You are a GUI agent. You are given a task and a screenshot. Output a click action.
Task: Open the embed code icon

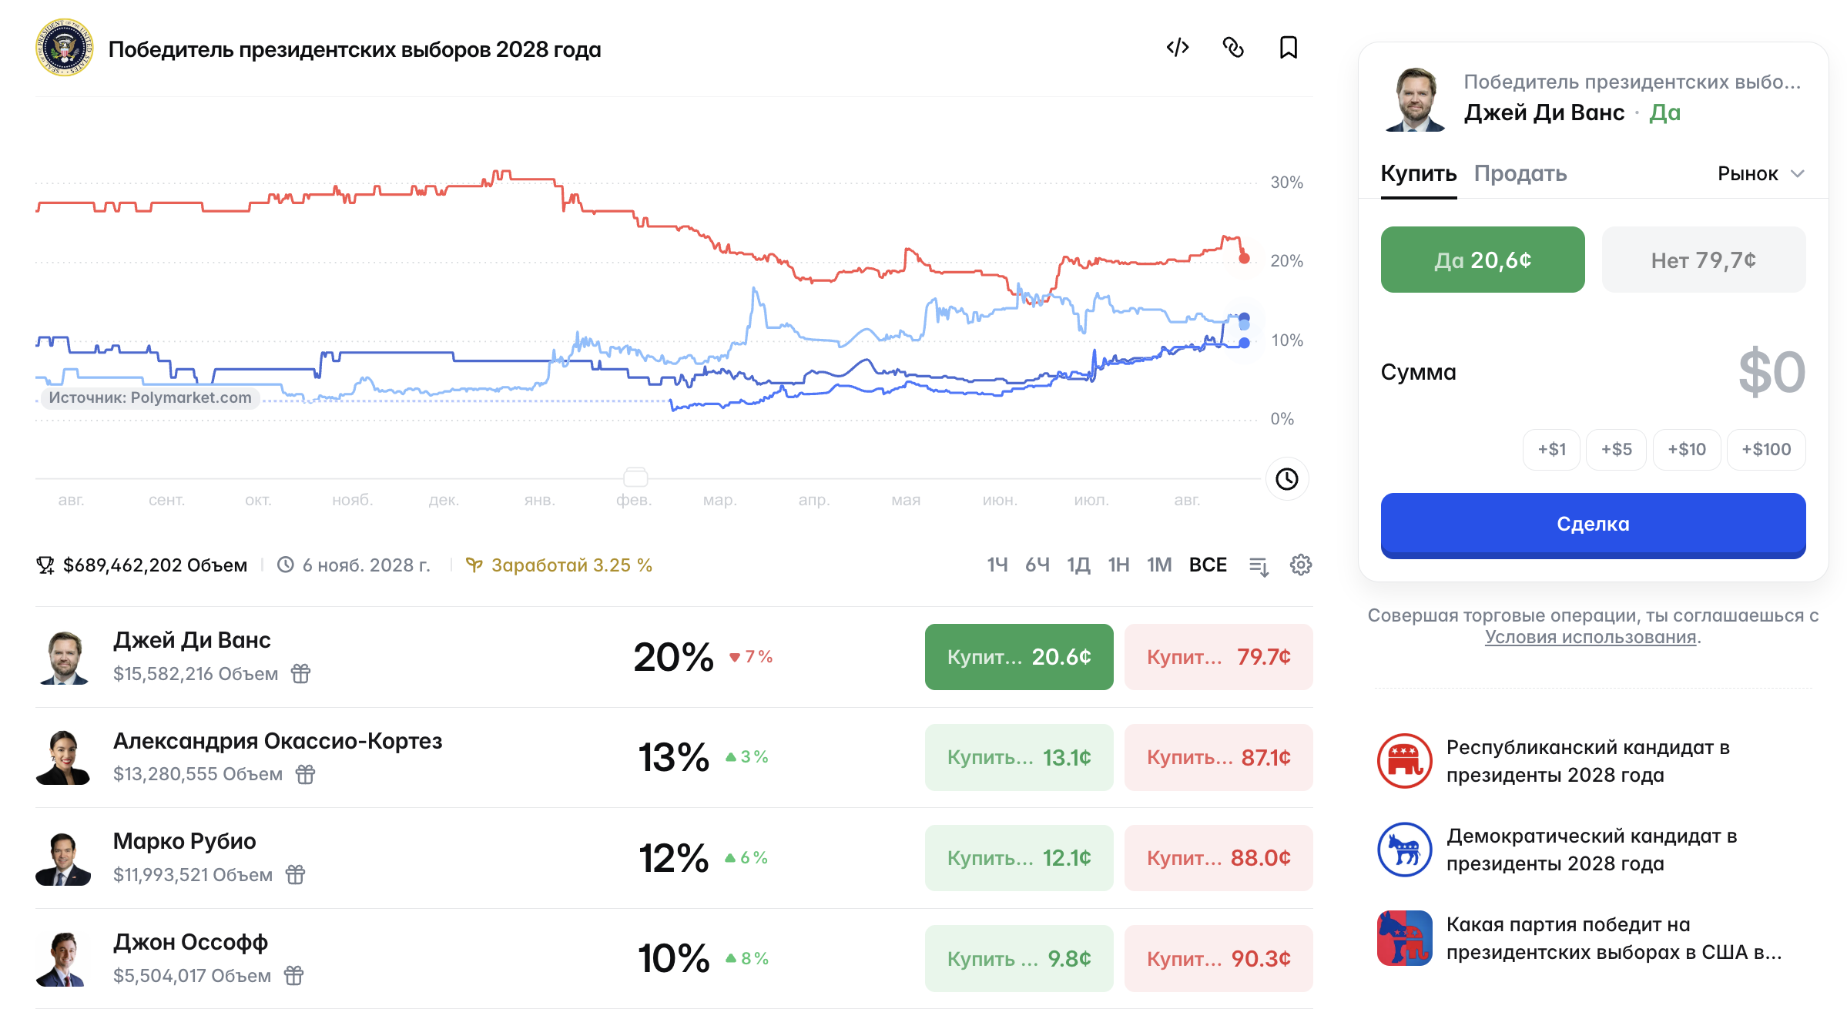coord(1178,48)
